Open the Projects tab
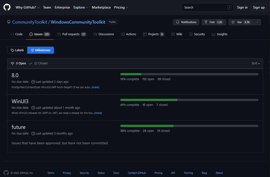 153,34
